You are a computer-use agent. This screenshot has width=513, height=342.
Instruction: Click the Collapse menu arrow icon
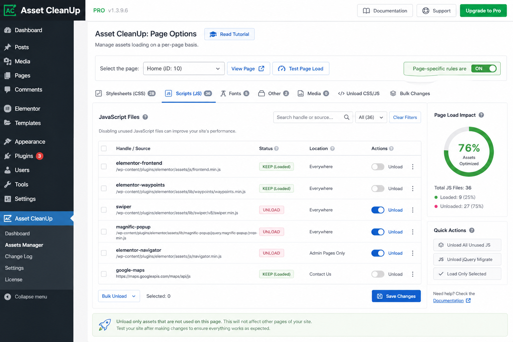[x=8, y=297]
